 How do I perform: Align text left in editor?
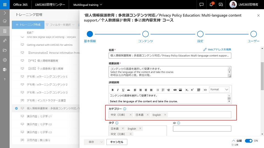point(135,90)
